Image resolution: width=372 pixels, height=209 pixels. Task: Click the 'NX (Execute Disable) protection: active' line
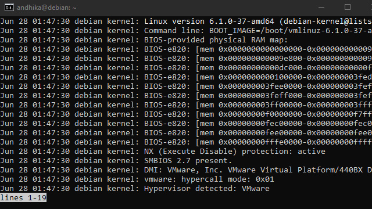[163, 151]
